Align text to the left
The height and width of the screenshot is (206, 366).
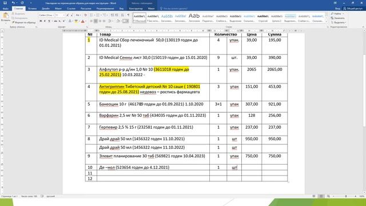coord(91,21)
